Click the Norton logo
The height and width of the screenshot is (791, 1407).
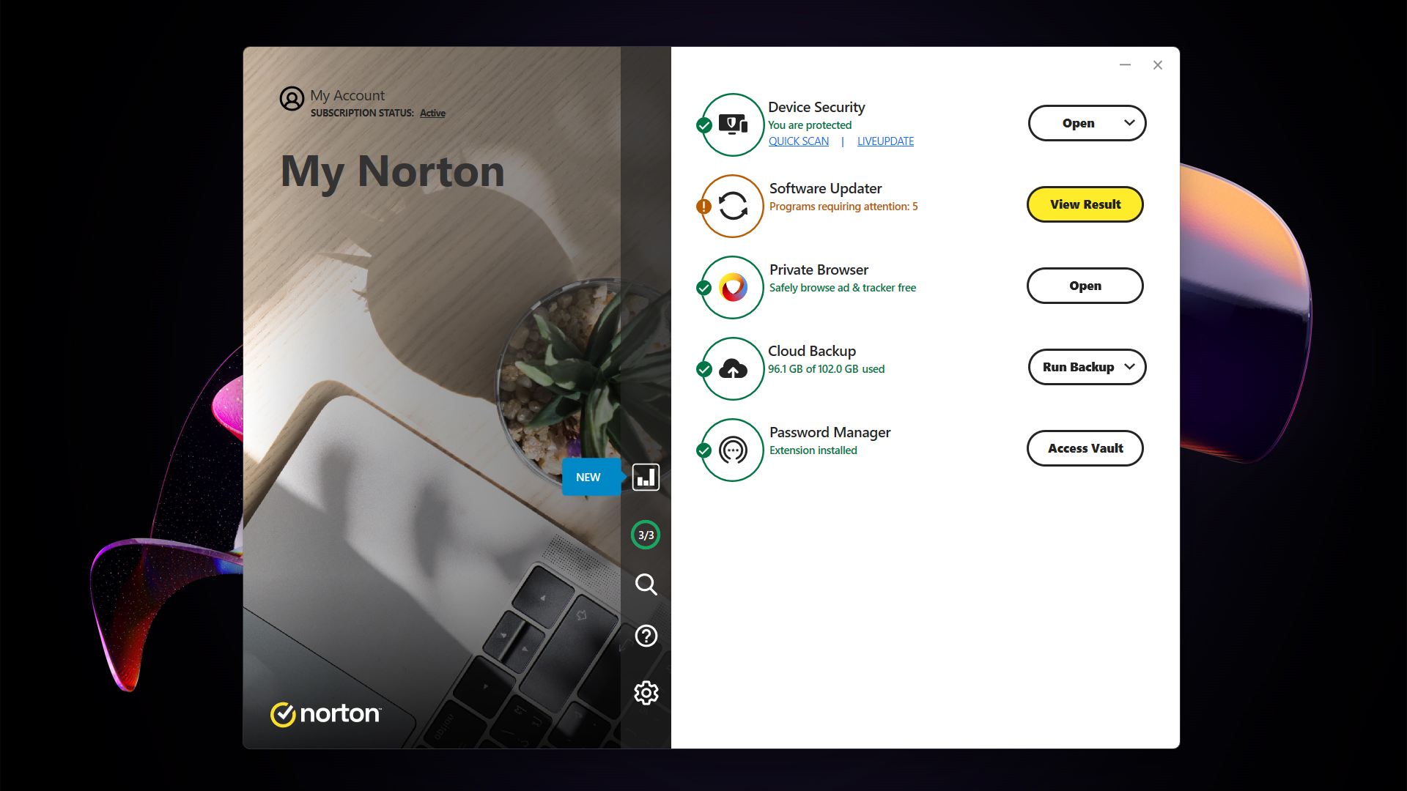[325, 714]
